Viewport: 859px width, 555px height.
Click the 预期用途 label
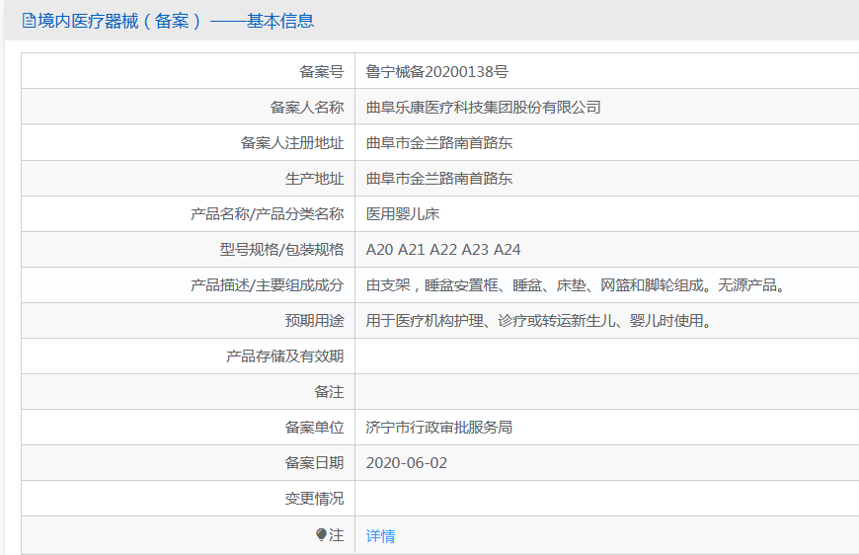click(x=314, y=321)
